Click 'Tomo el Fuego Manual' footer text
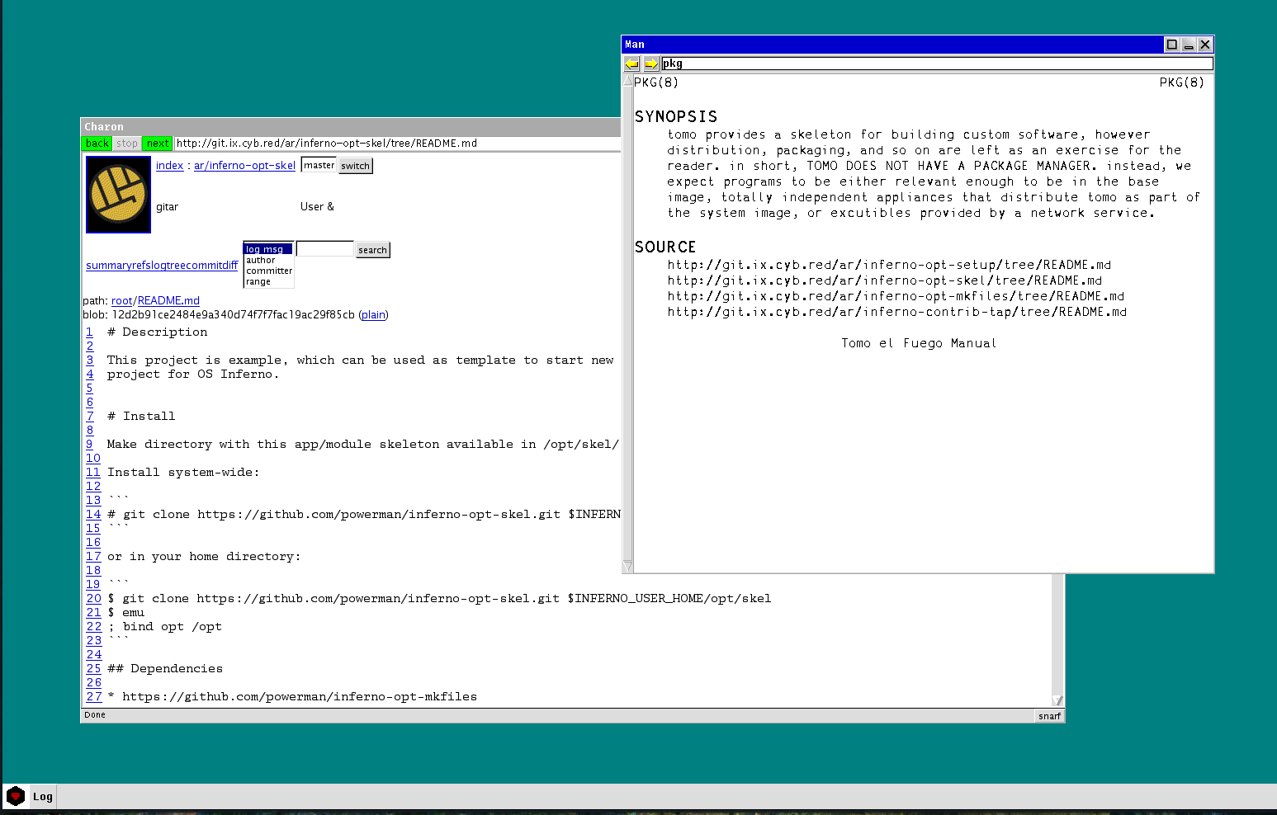1277x815 pixels. [x=919, y=343]
